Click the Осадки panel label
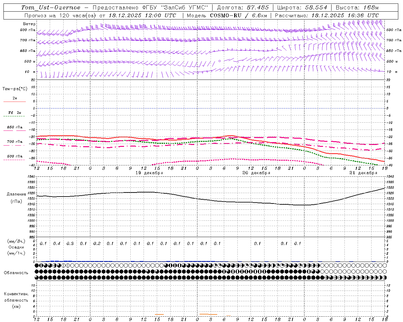The height and width of the screenshot is (322, 403). 16,247
